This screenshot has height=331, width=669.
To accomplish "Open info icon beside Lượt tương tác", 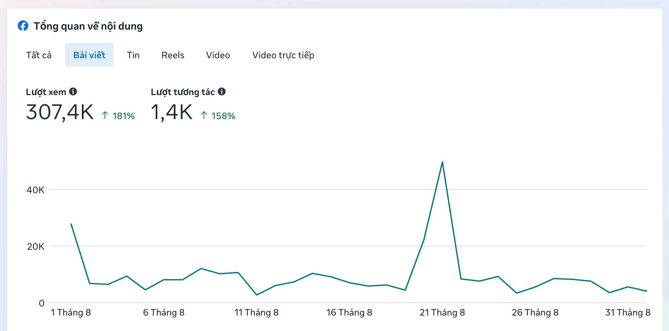I will pyautogui.click(x=222, y=91).
